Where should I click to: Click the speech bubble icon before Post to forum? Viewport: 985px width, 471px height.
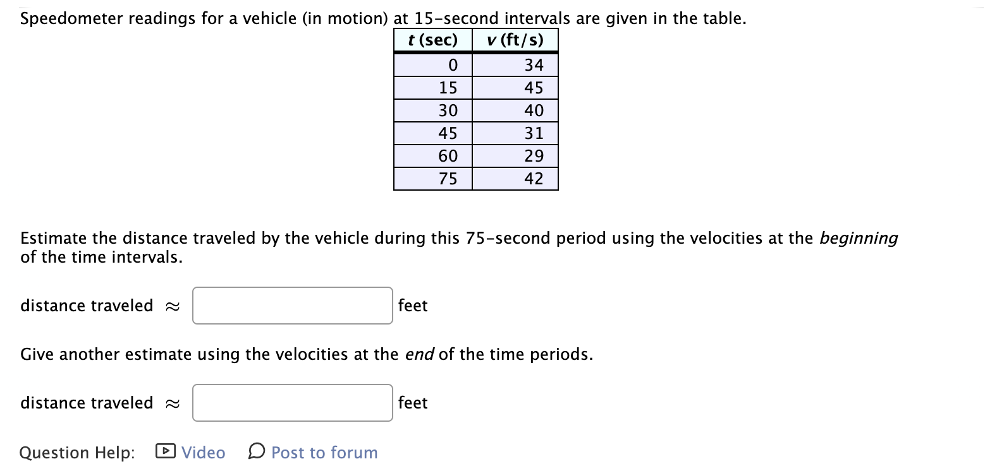click(255, 452)
